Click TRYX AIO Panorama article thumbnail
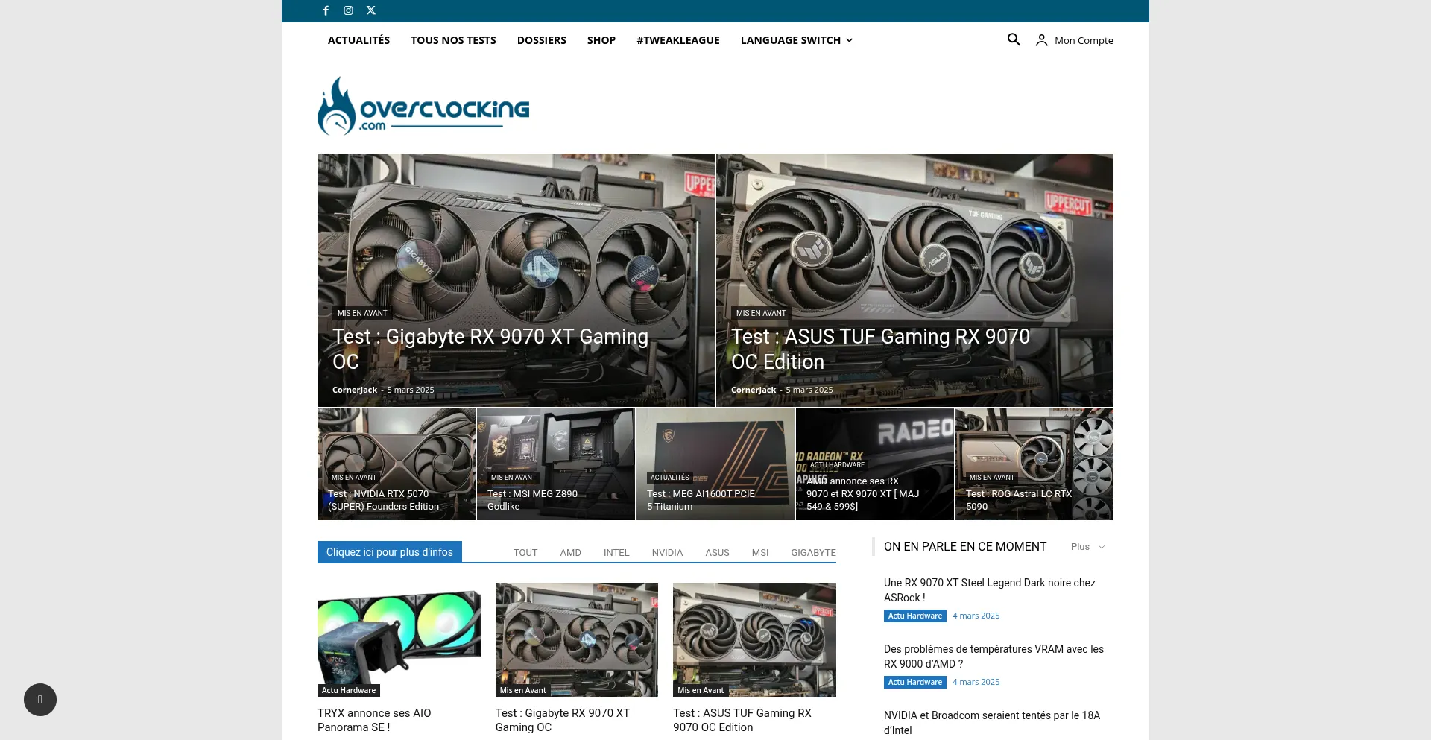This screenshot has height=740, width=1431. coord(399,639)
